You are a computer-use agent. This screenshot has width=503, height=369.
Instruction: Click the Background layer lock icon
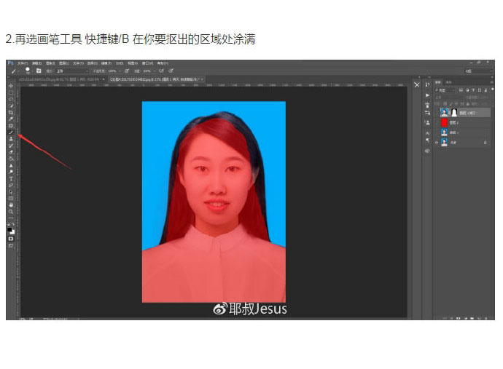click(485, 143)
